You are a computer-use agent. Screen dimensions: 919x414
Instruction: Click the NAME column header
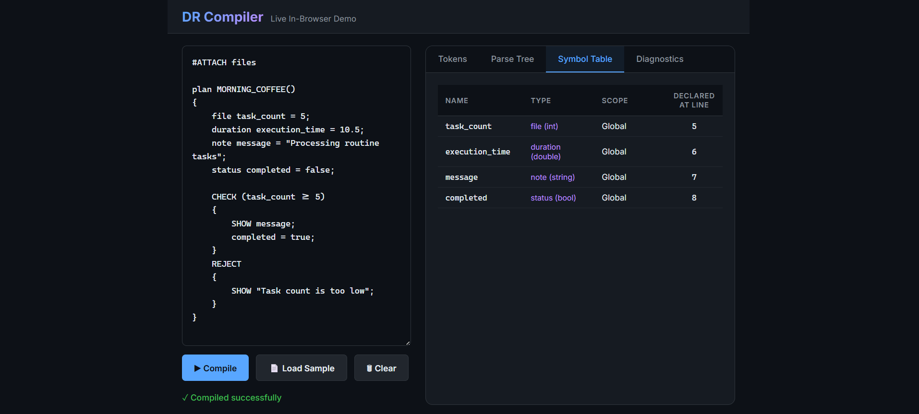457,101
